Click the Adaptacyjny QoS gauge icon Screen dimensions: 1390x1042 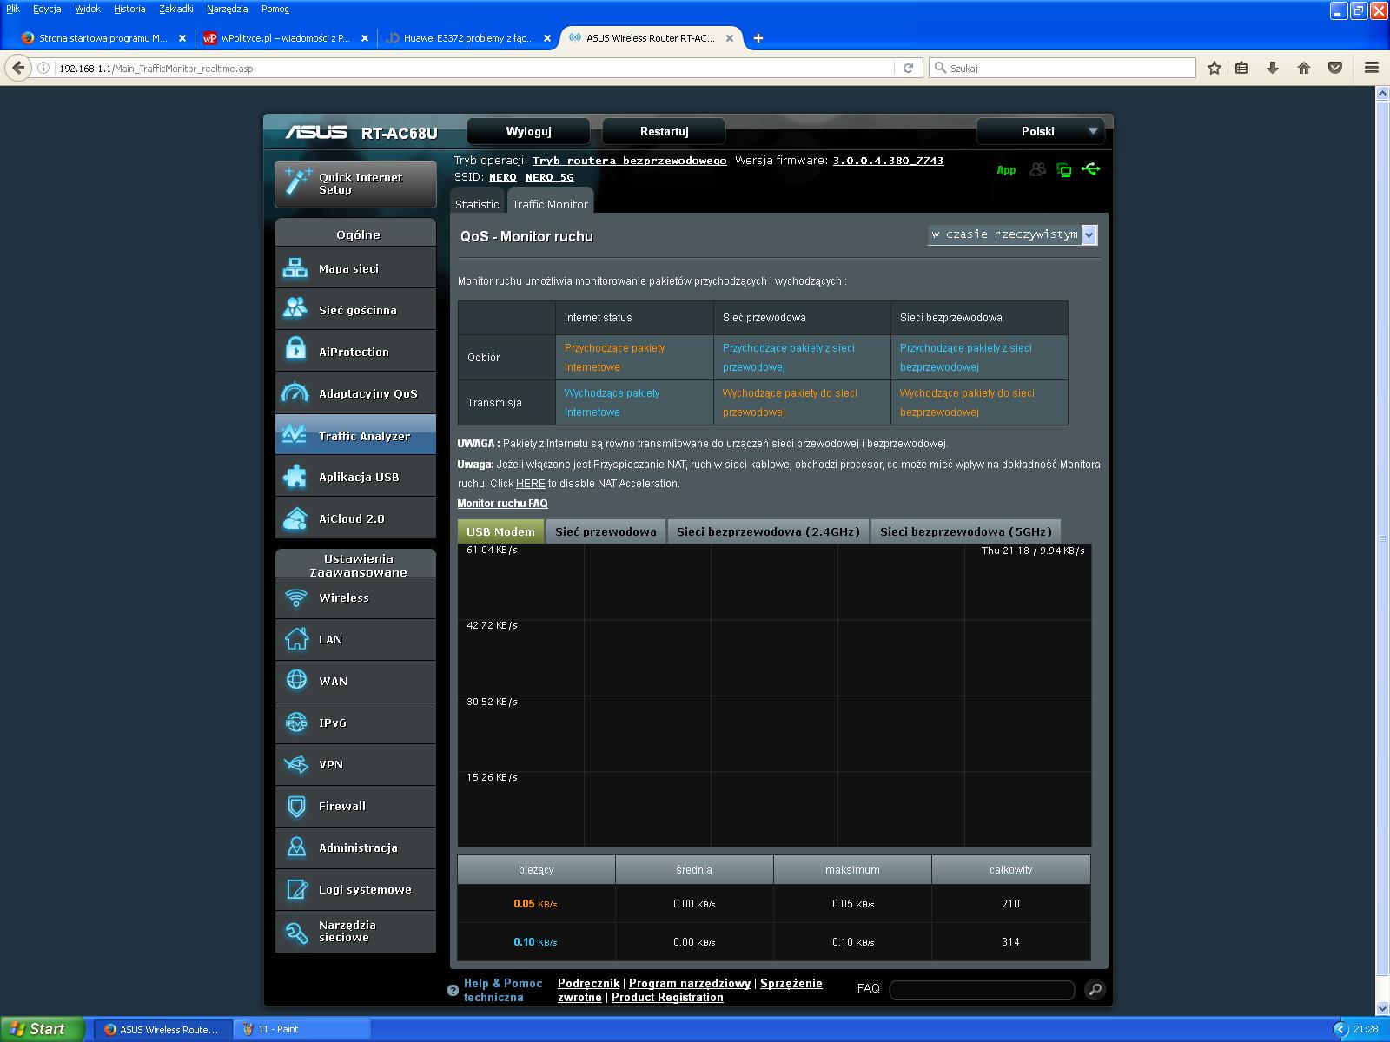click(295, 393)
